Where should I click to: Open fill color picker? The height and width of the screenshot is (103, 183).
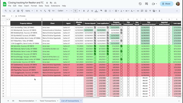click(x=101, y=11)
